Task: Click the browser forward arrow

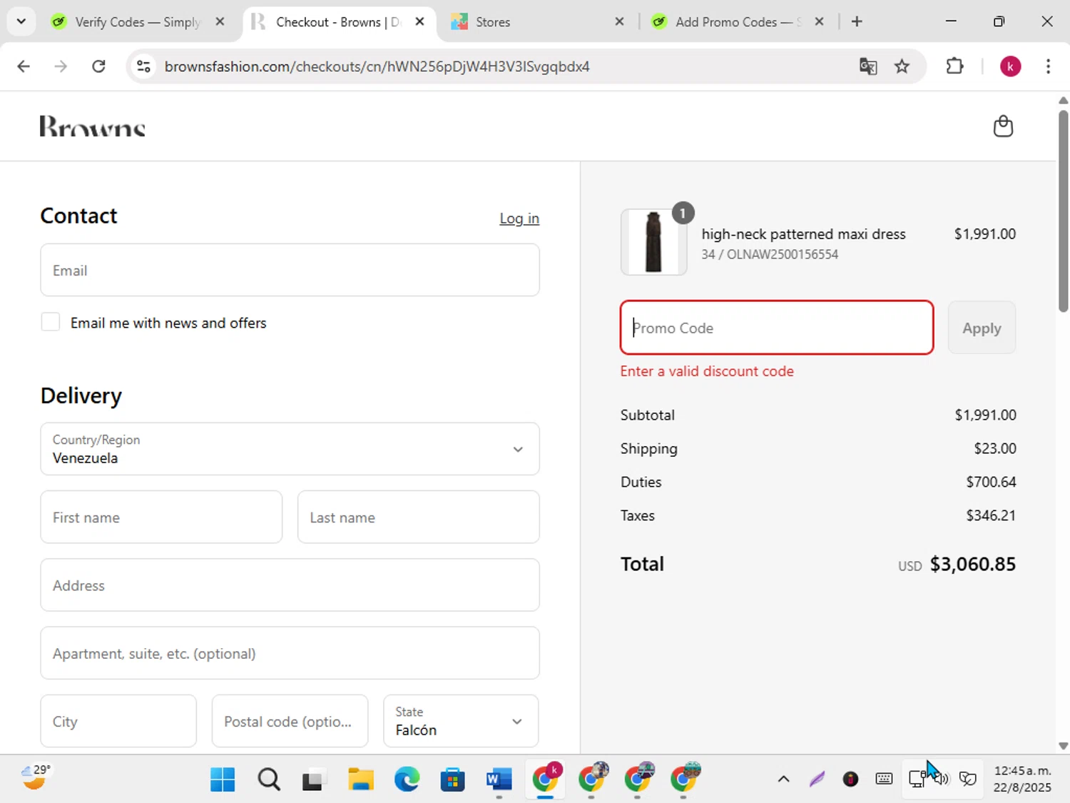Action: [61, 66]
